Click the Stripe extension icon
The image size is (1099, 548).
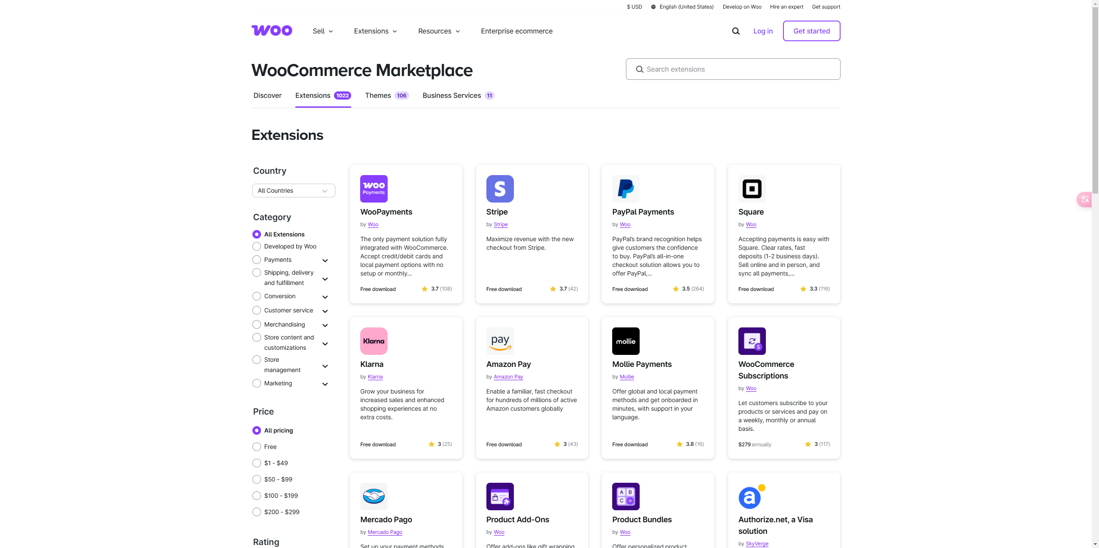(x=500, y=189)
